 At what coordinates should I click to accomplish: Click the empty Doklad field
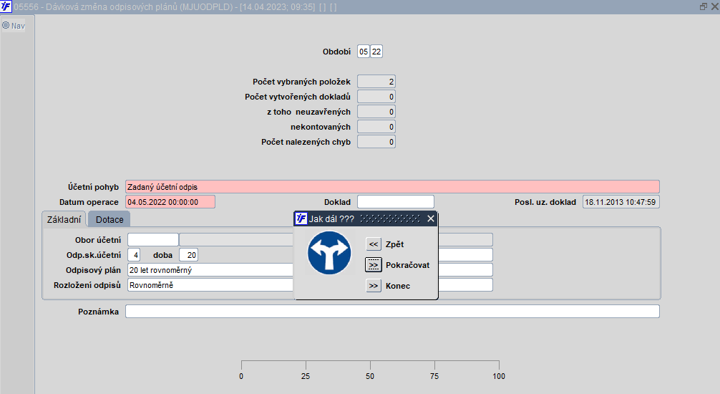pyautogui.click(x=396, y=202)
